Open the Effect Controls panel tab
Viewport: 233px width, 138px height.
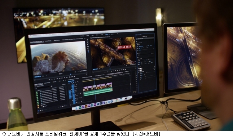pyautogui.click(x=57, y=40)
